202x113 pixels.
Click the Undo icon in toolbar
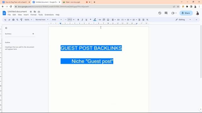click(5, 20)
